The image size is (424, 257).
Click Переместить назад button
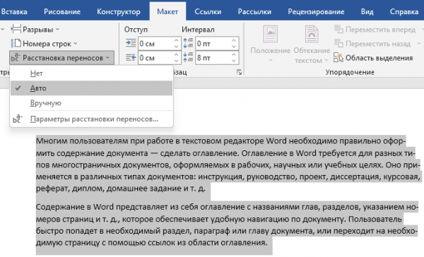tap(372, 44)
